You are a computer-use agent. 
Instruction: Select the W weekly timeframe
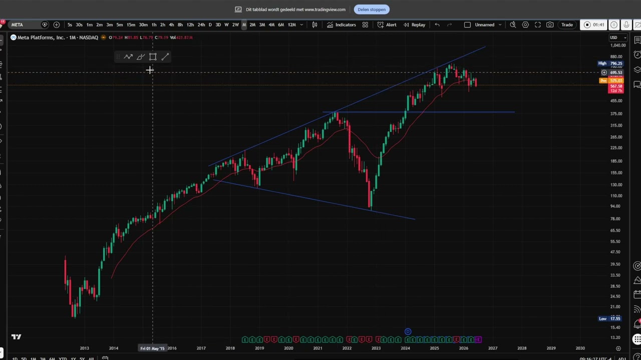(x=226, y=24)
